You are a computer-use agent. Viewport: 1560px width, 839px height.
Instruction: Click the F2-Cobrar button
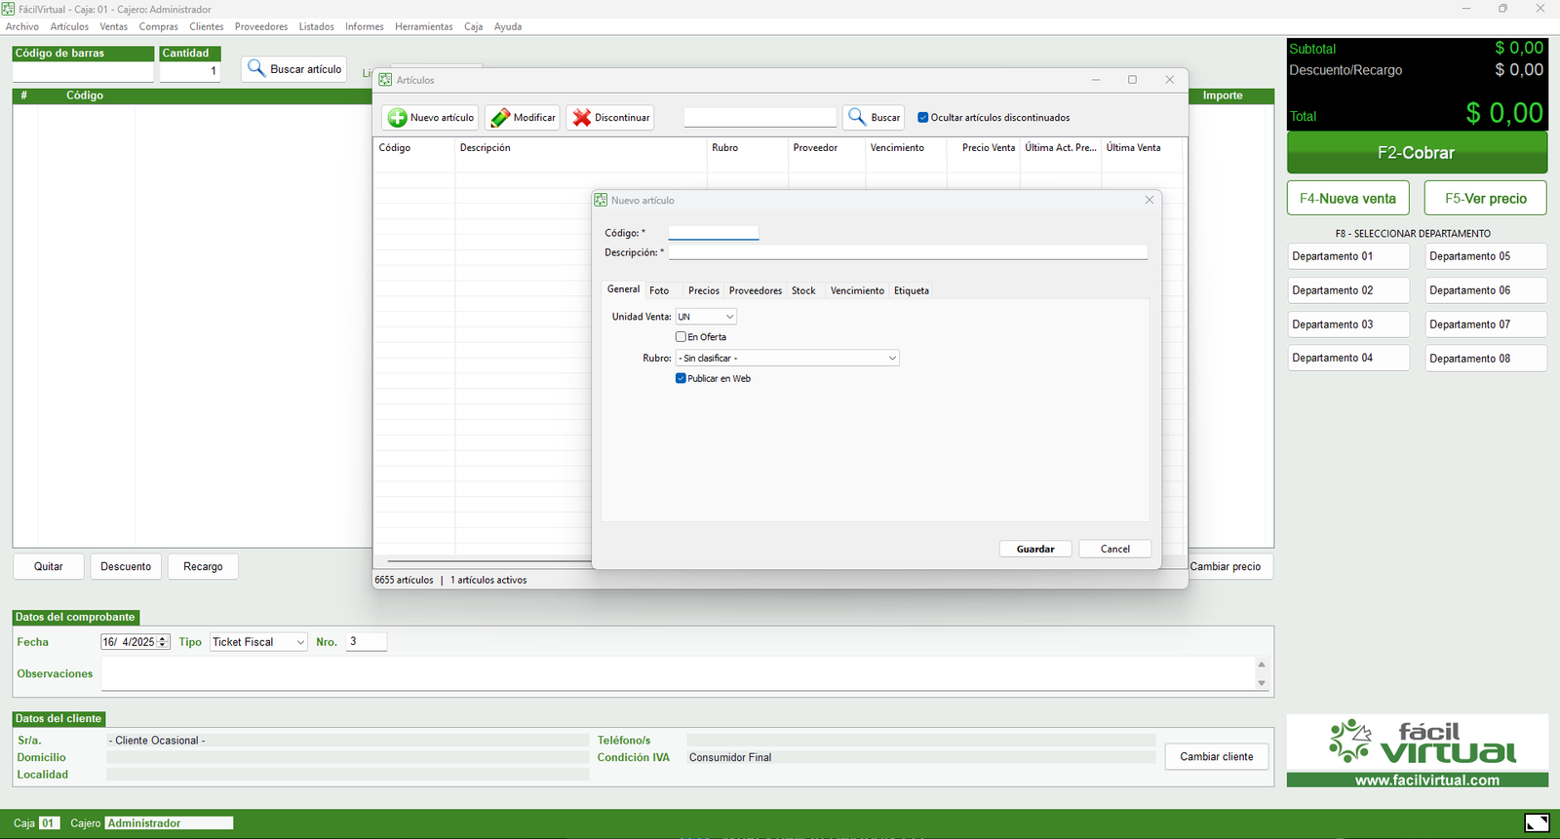tap(1417, 153)
